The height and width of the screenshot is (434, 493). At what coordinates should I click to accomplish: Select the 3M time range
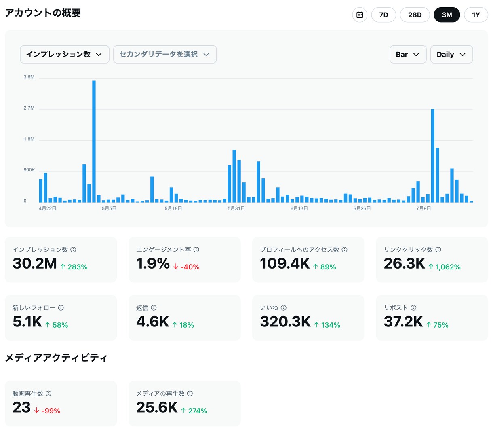(x=447, y=15)
